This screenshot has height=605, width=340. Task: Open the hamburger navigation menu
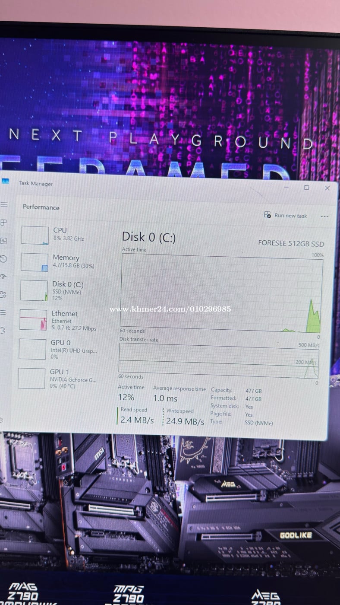[3, 204]
